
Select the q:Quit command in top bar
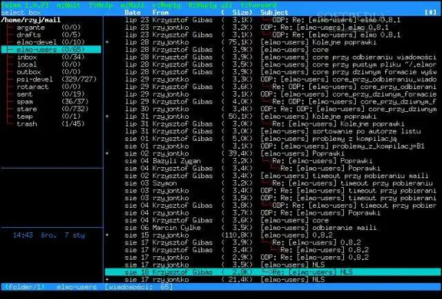click(68, 5)
